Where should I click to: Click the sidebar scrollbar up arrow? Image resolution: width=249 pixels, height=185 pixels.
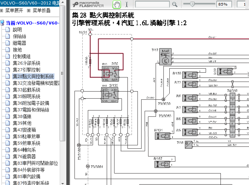click(63, 2)
